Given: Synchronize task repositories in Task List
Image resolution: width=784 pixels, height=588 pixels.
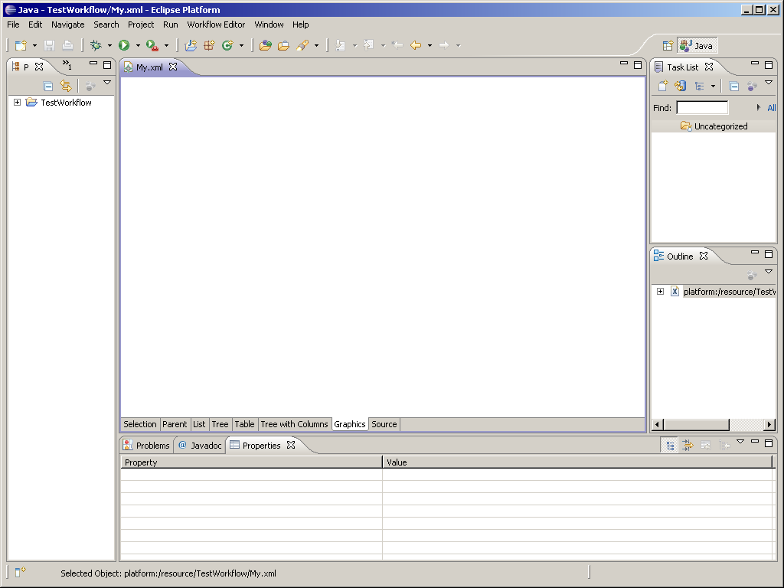Looking at the screenshot, I should click(680, 87).
